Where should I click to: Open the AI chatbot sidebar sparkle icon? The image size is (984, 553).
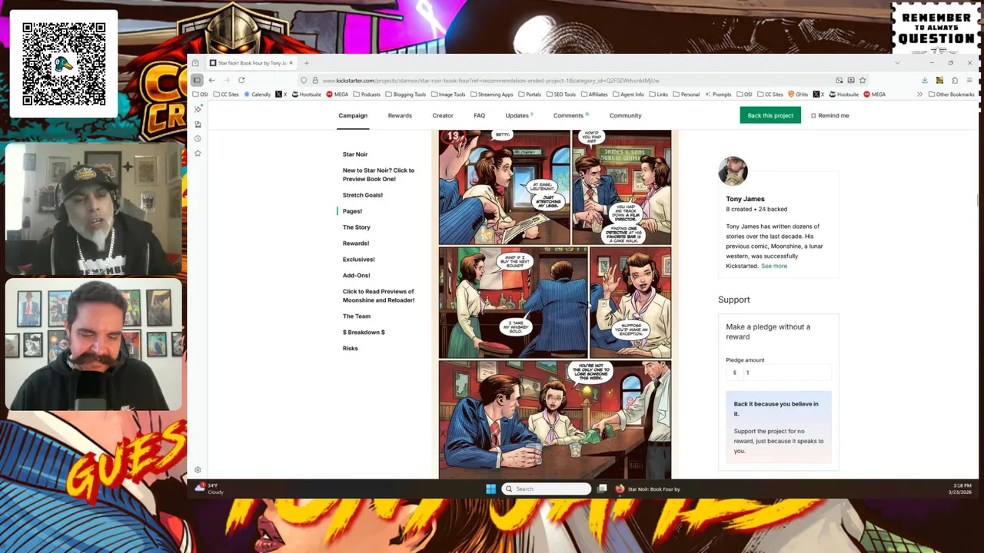pos(198,109)
